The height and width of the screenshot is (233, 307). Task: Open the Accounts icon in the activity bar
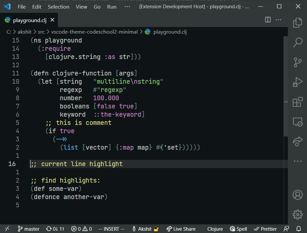[297, 195]
